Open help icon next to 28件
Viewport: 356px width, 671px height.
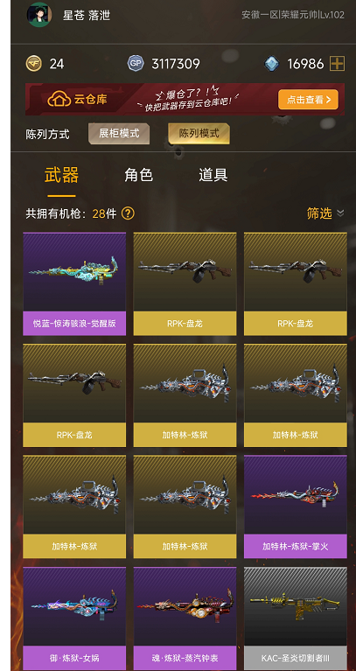[x=128, y=213]
